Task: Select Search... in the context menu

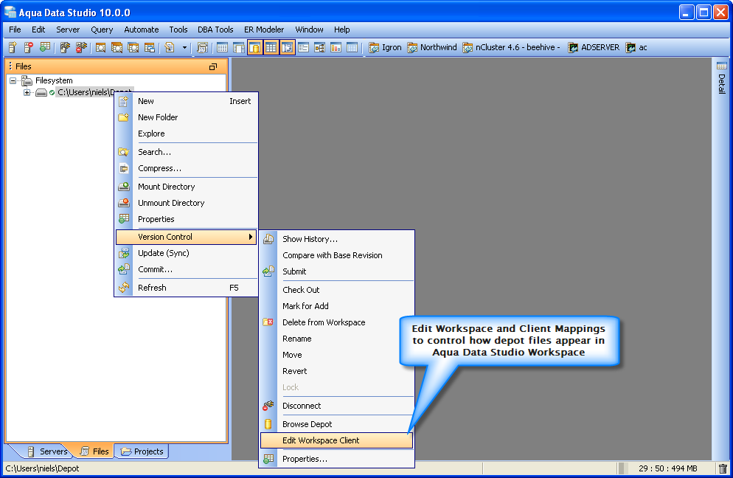Action: point(187,152)
